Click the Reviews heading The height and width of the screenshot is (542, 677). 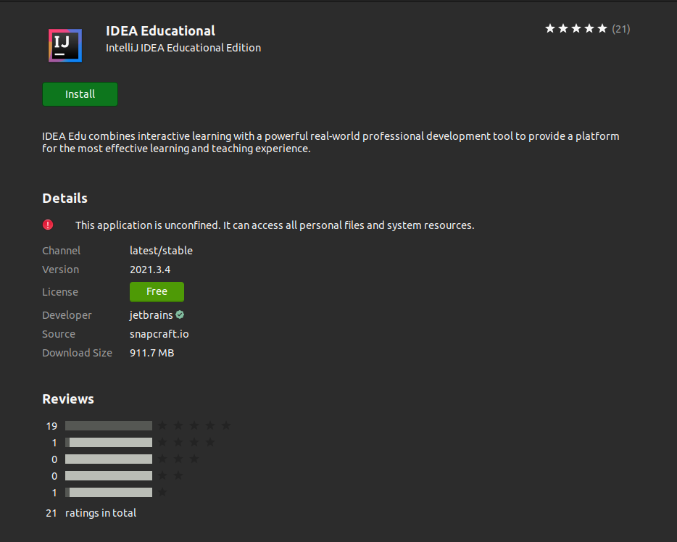[x=68, y=399]
